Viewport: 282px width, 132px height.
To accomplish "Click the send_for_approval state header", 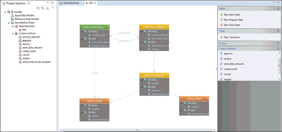I will pyautogui.click(x=154, y=75).
